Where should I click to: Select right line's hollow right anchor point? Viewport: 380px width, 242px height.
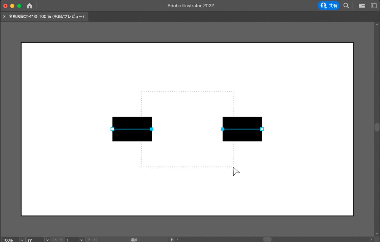(x=262, y=129)
